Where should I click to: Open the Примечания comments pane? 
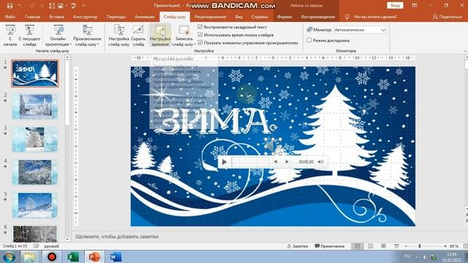click(330, 246)
